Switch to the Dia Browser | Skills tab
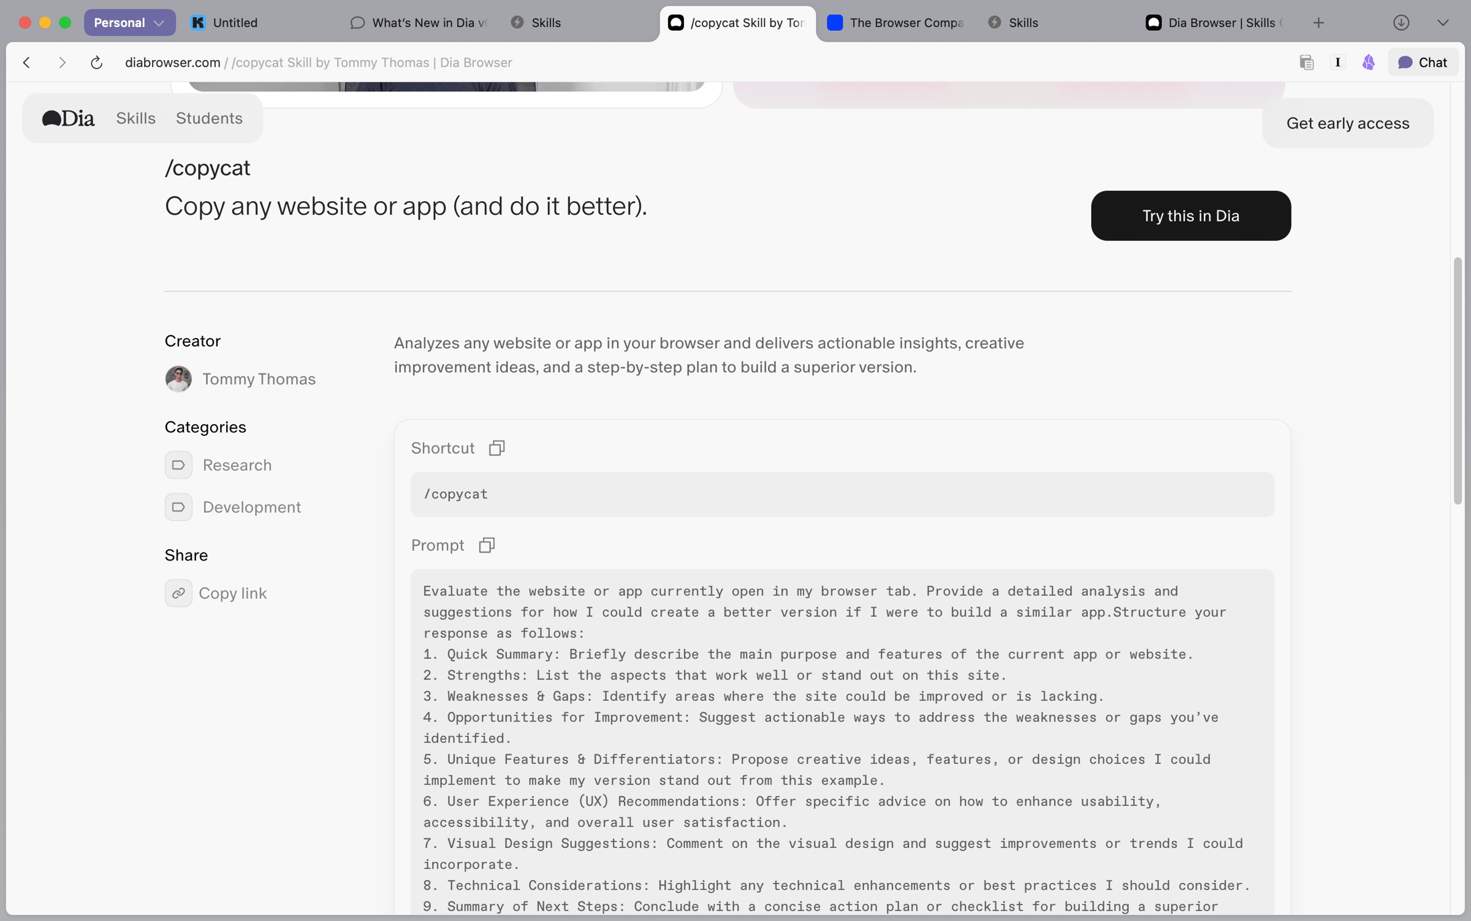 pos(1215,23)
